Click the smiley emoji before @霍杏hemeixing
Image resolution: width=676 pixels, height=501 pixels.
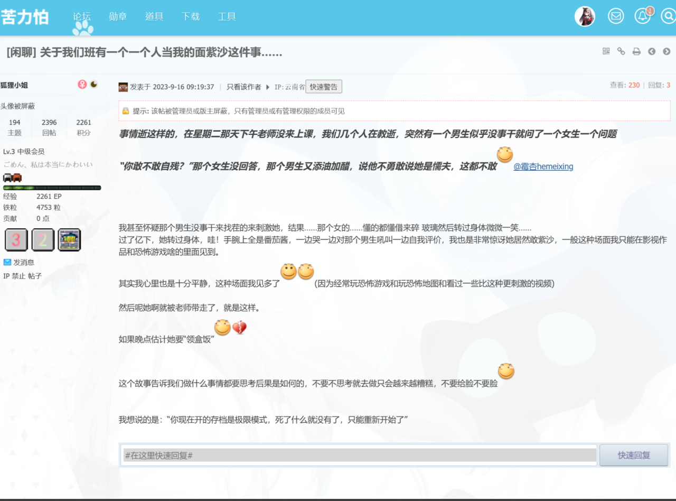[505, 155]
